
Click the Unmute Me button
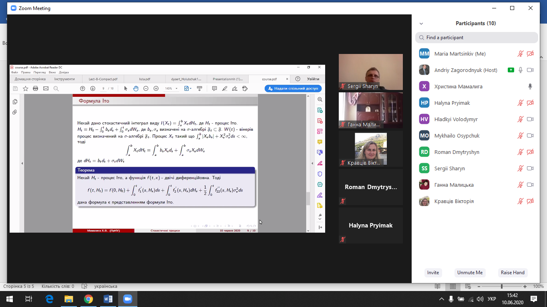[470, 273]
